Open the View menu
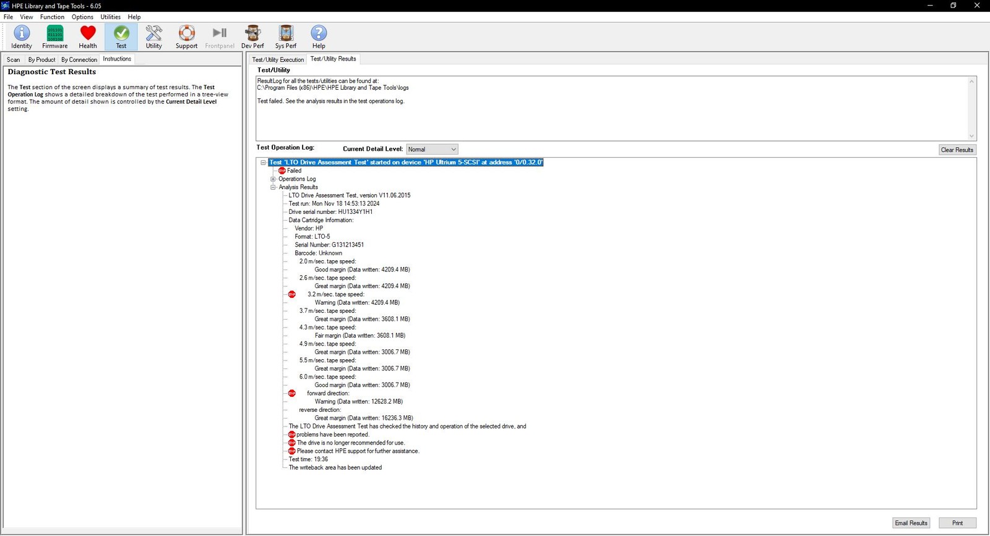This screenshot has width=990, height=536. coord(27,17)
